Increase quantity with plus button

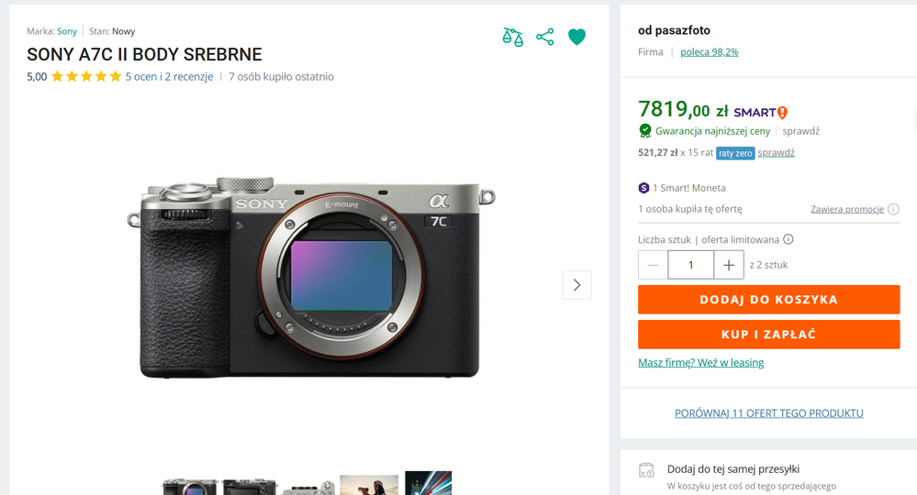coord(729,265)
